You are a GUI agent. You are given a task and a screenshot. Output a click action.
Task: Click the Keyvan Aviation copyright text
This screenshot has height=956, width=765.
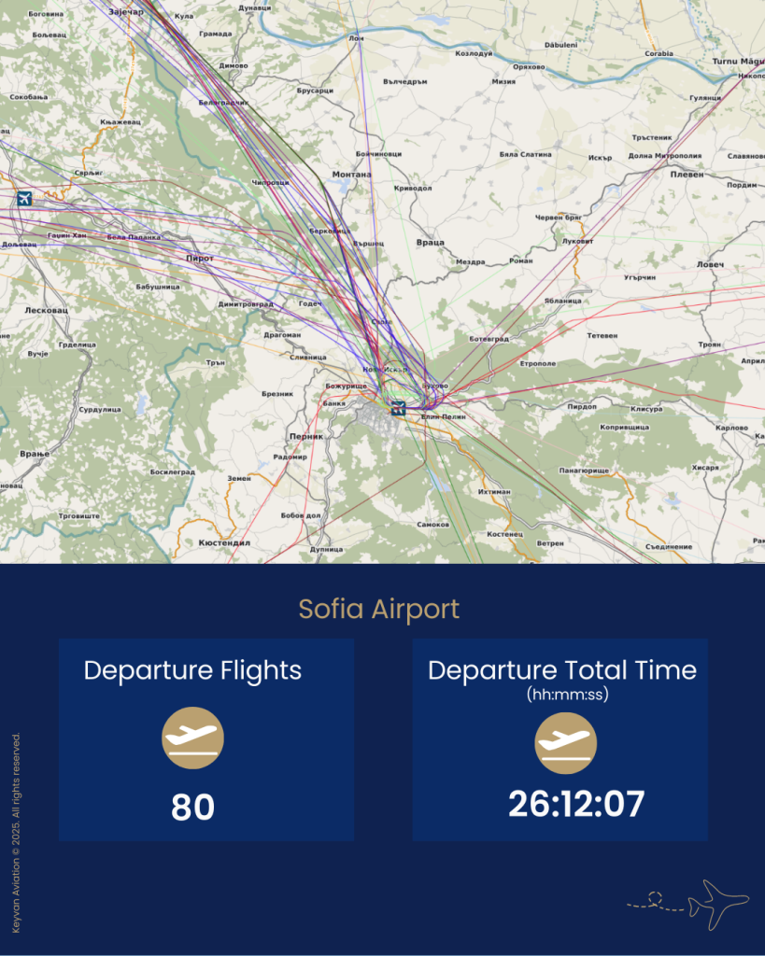pyautogui.click(x=16, y=833)
